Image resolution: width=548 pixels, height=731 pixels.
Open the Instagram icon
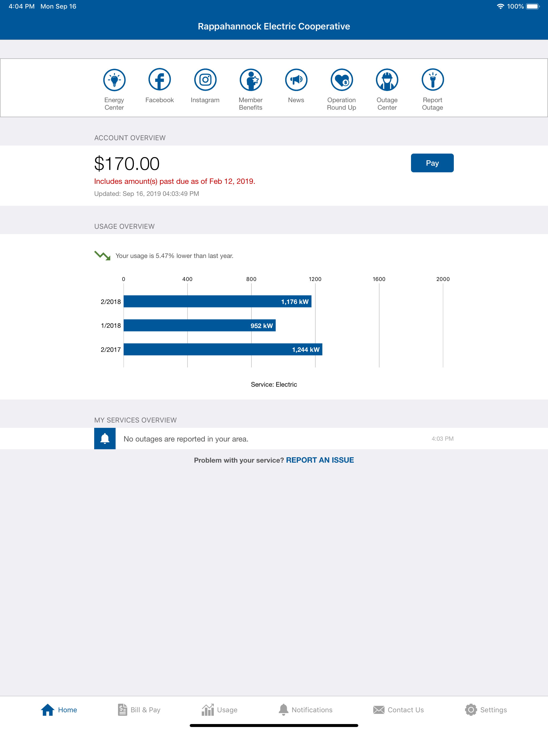[205, 80]
